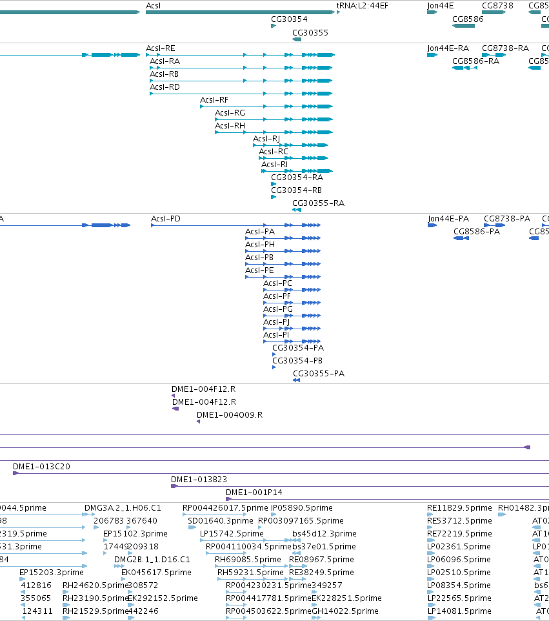Select the Acsl-PH protein label
This screenshot has height=621, width=549.
(x=260, y=245)
